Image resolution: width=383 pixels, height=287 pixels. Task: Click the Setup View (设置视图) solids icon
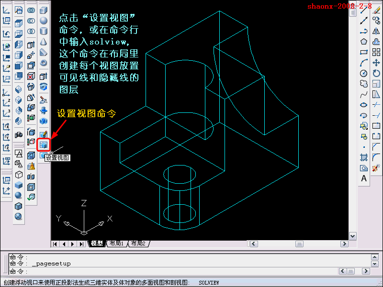click(x=44, y=145)
